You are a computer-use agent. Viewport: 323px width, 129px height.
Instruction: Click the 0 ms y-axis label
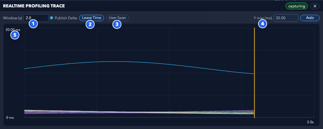coord(10,118)
